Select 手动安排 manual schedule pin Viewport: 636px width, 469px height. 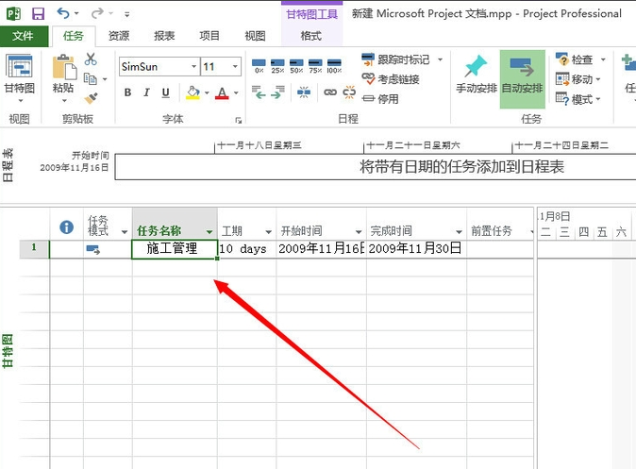tap(477, 75)
